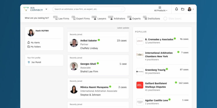Open Greenberg Traurig firm
The height and width of the screenshot is (108, 217).
coord(155,70)
